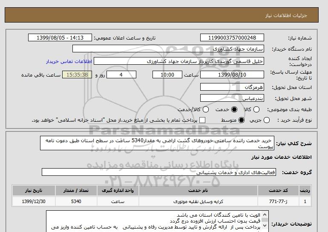328x232 pixels.
Task: Choose the متوسط purchase process option
Action: pyautogui.click(x=242, y=120)
